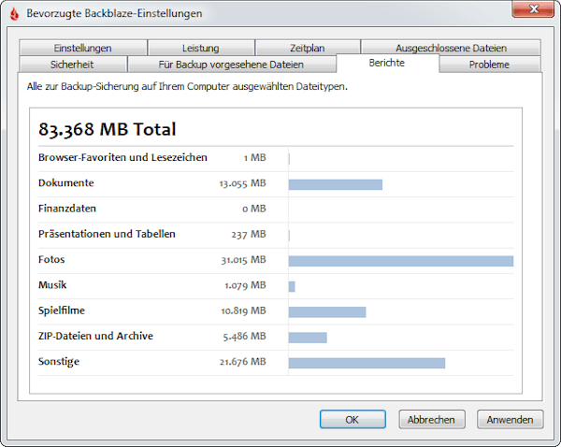561x447 pixels.
Task: Click the 1 MB Browser-Favoriten value
Action: point(254,158)
